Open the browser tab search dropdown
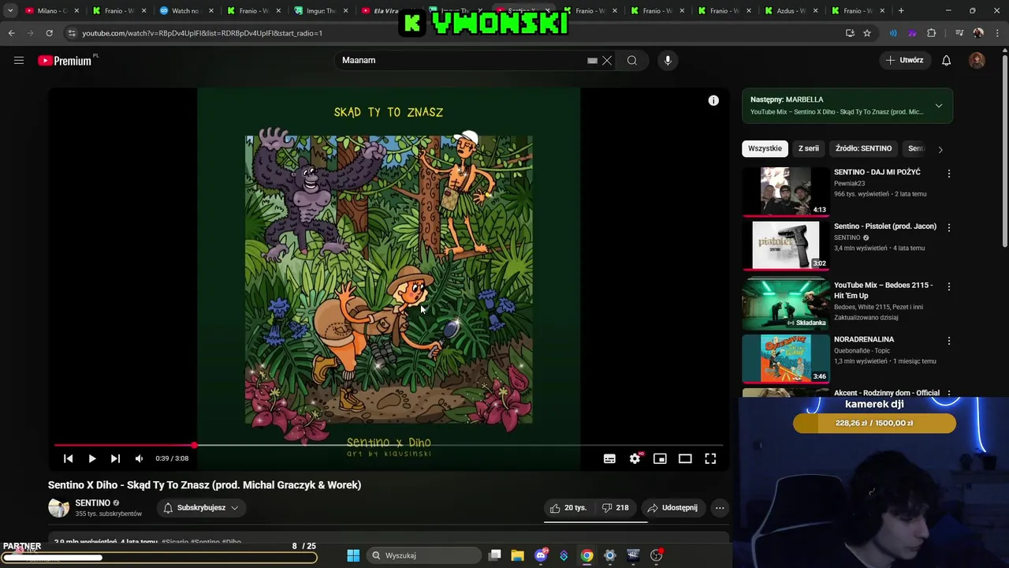The height and width of the screenshot is (568, 1009). pos(10,11)
